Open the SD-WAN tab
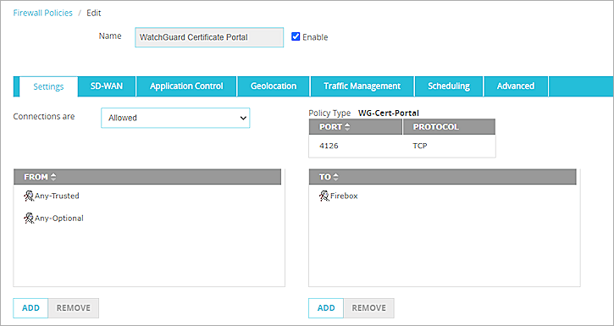This screenshot has width=614, height=326. coord(107,86)
